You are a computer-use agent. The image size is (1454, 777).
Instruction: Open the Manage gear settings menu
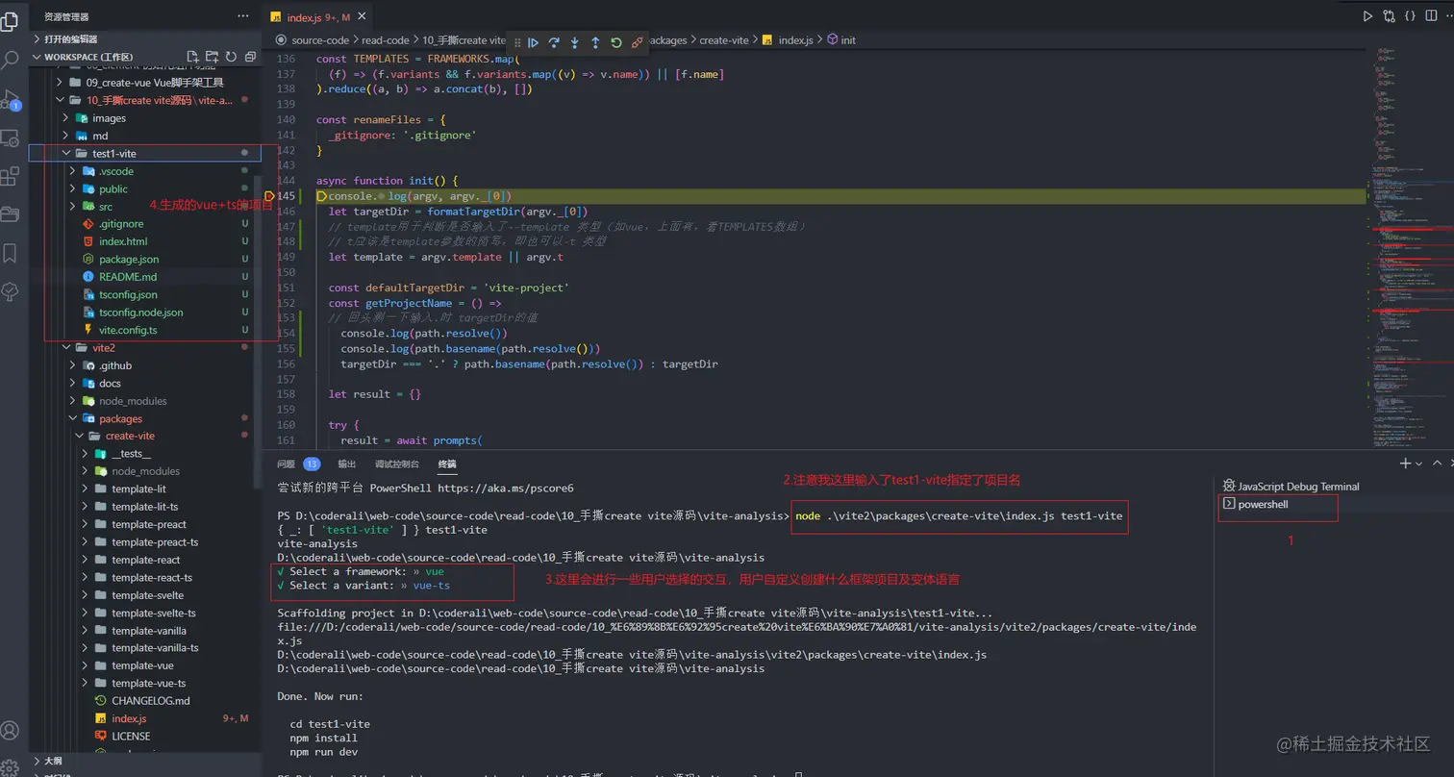click(x=11, y=767)
